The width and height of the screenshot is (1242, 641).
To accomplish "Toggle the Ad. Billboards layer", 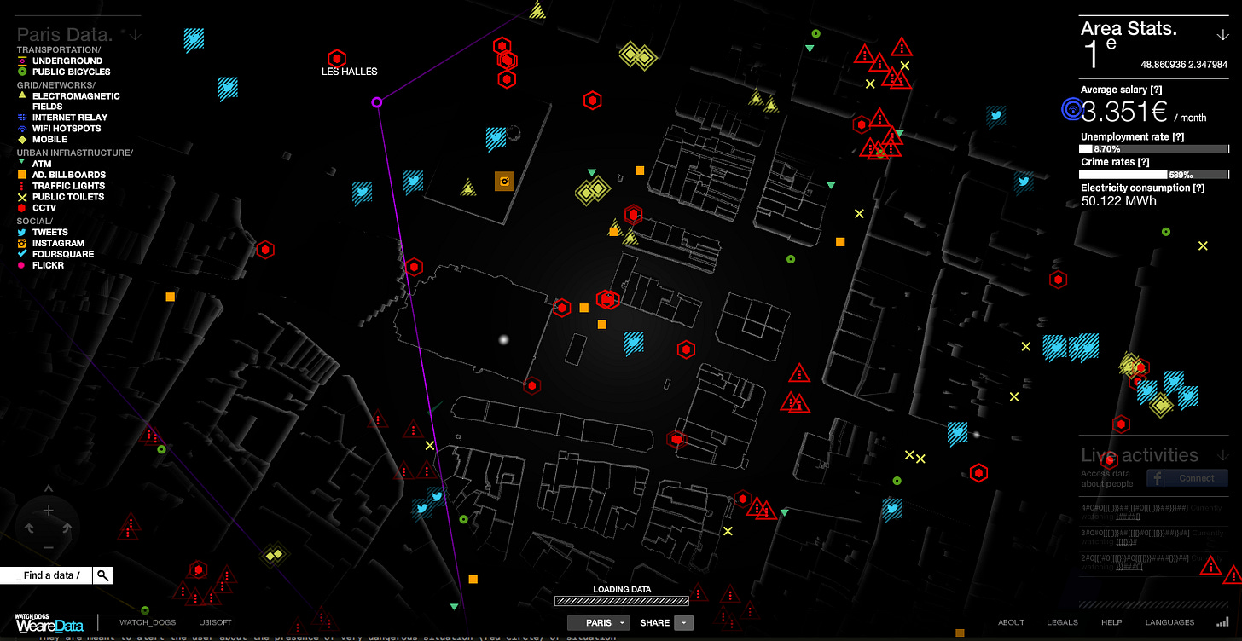I will [x=61, y=175].
